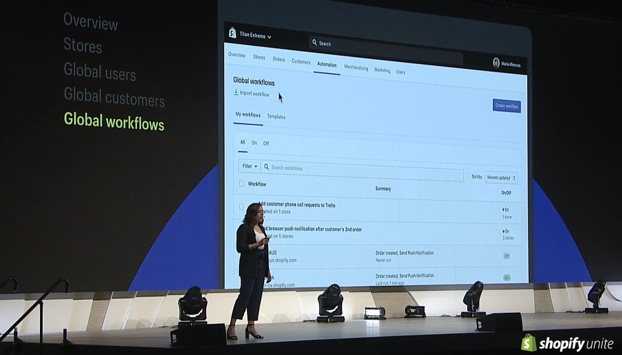The height and width of the screenshot is (355, 622).
Task: Click the download icon beside Import workflow
Action: pos(236,92)
